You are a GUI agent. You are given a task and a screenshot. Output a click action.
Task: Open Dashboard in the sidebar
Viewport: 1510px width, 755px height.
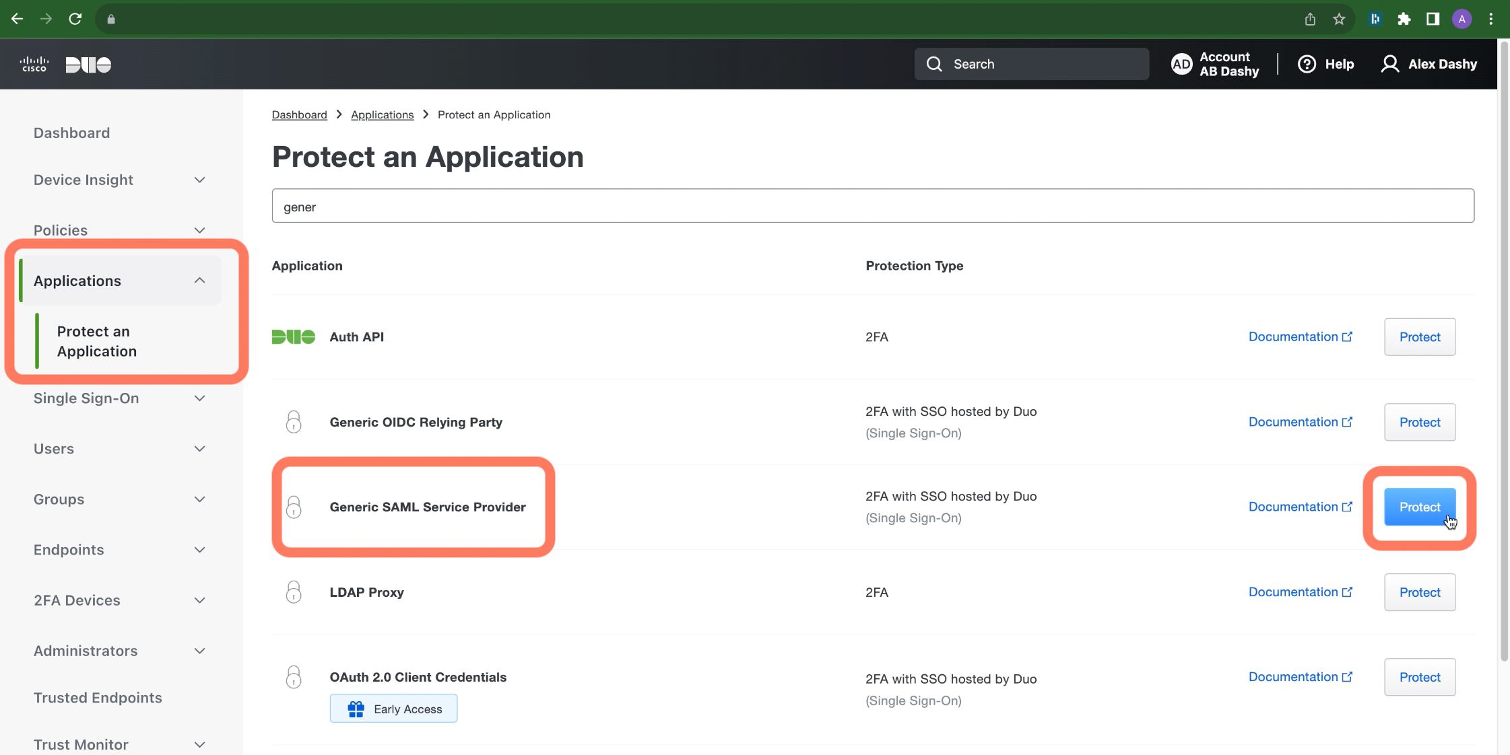click(71, 133)
